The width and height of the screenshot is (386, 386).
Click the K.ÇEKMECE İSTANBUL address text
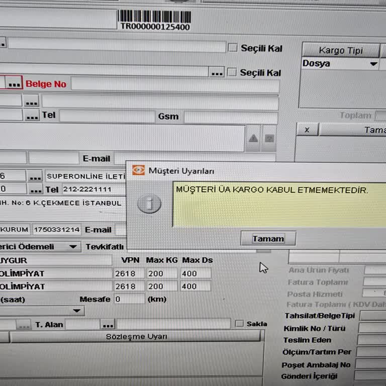[77, 203]
